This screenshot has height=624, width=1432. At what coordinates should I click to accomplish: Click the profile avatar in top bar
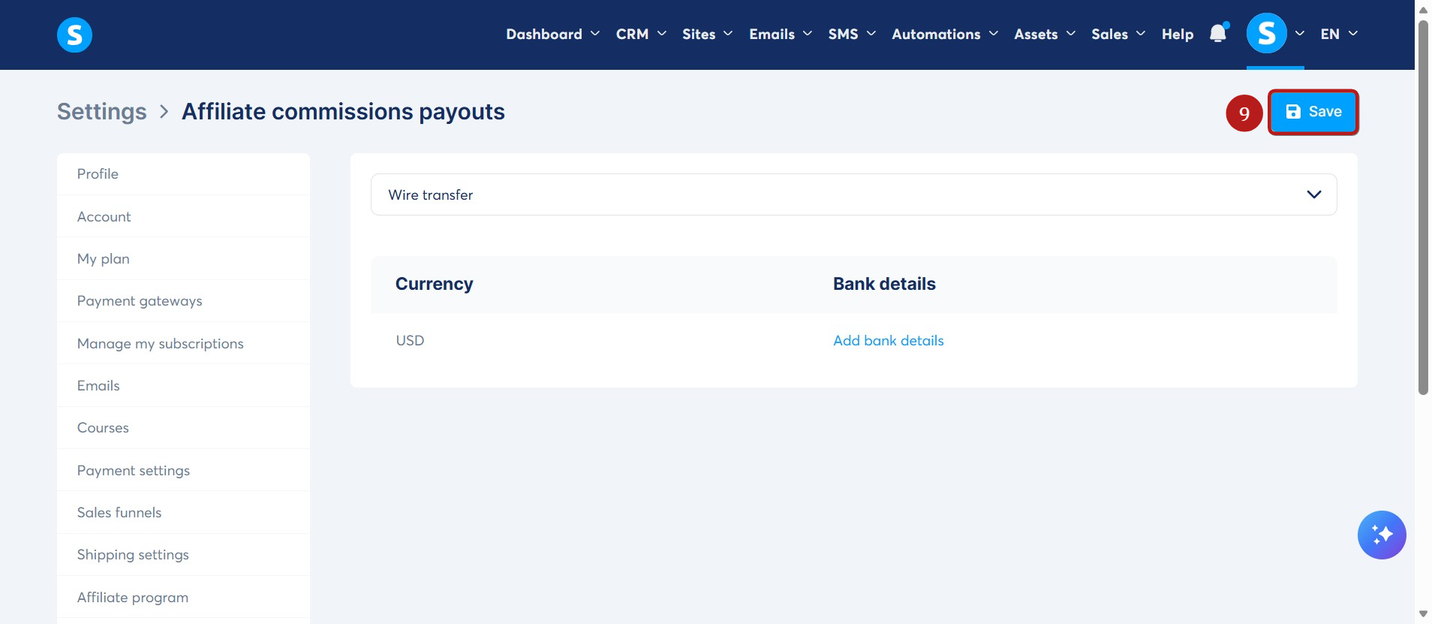pyautogui.click(x=1266, y=33)
